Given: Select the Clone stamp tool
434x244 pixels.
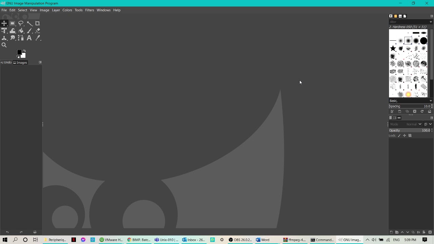Looking at the screenshot, I should (4, 38).
